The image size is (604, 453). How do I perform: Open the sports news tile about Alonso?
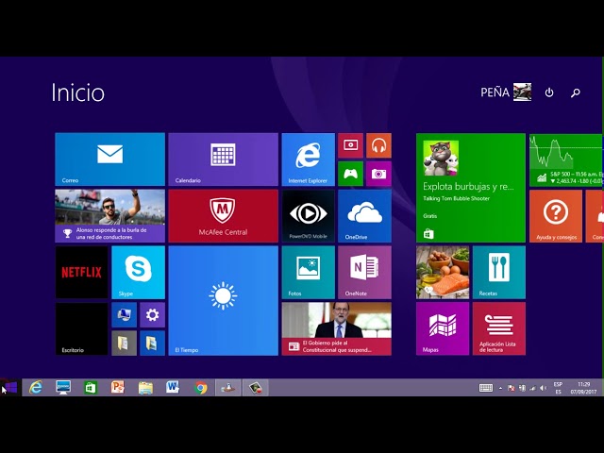point(109,216)
